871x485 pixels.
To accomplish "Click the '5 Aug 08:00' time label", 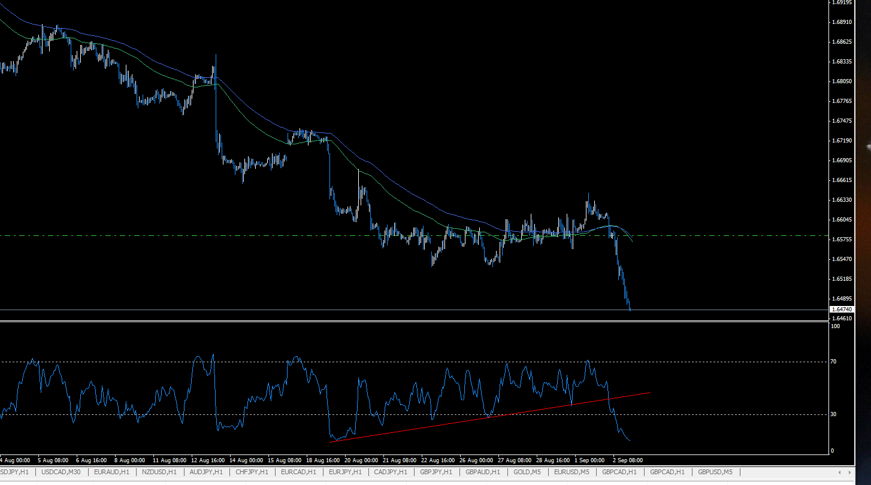I will 53,460.
